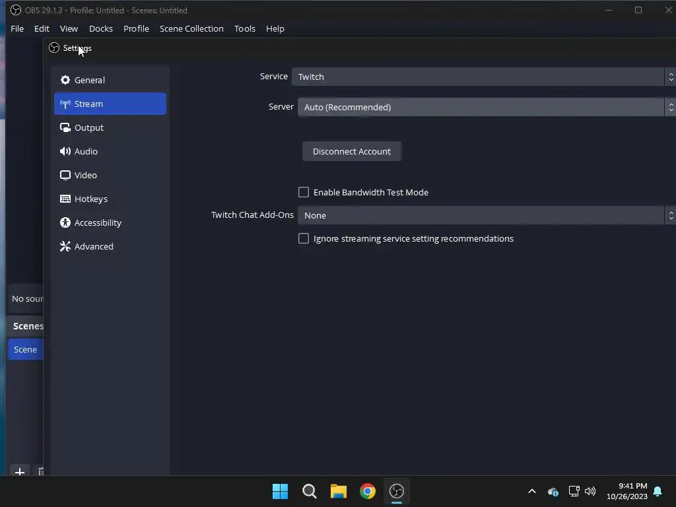Screen dimensions: 676x507
Task: Click the Stream antenna icon
Action: click(65, 104)
